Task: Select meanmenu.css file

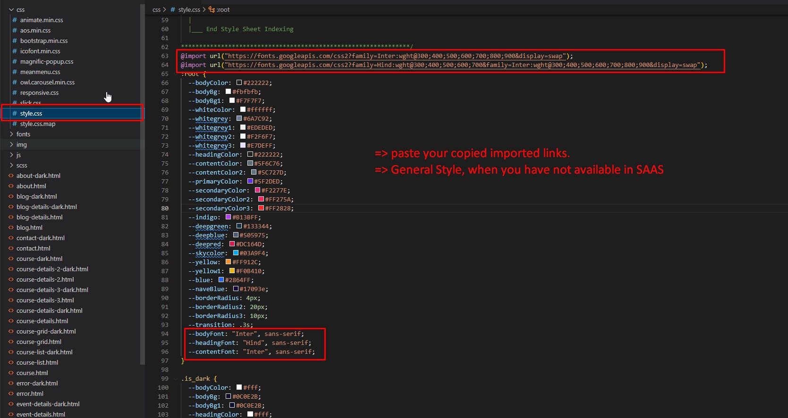Action: pos(40,72)
